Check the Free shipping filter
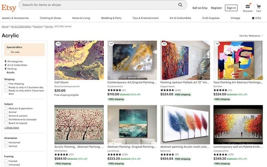Viewport: 267px width, 167px height. [6, 83]
